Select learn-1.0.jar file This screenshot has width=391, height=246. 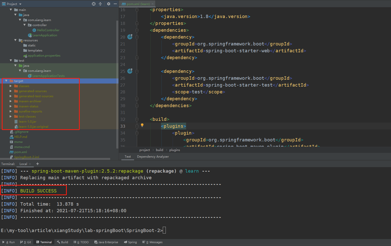(27, 122)
